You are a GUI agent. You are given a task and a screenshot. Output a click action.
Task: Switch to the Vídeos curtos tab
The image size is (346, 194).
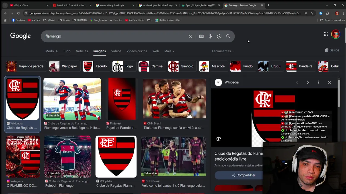click(137, 51)
